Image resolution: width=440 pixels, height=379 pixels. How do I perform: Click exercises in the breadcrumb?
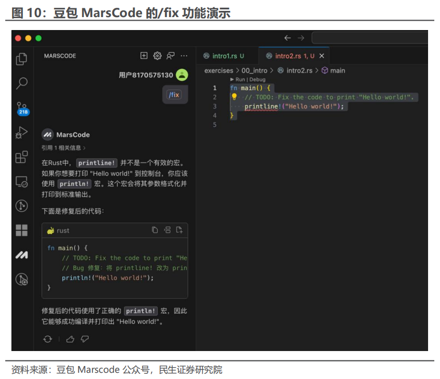click(218, 70)
